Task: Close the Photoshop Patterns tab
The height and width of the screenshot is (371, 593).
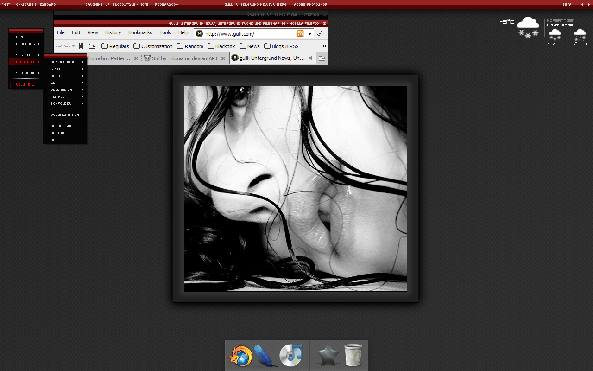Action: (136, 58)
